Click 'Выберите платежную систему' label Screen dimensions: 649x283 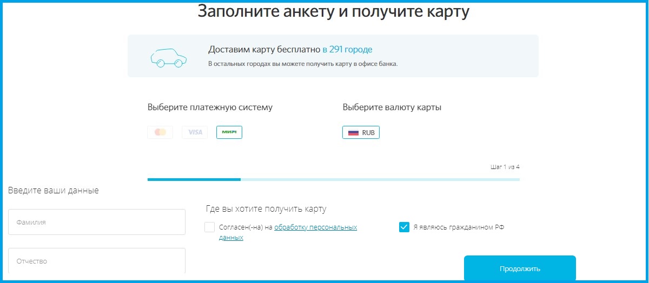tap(210, 107)
